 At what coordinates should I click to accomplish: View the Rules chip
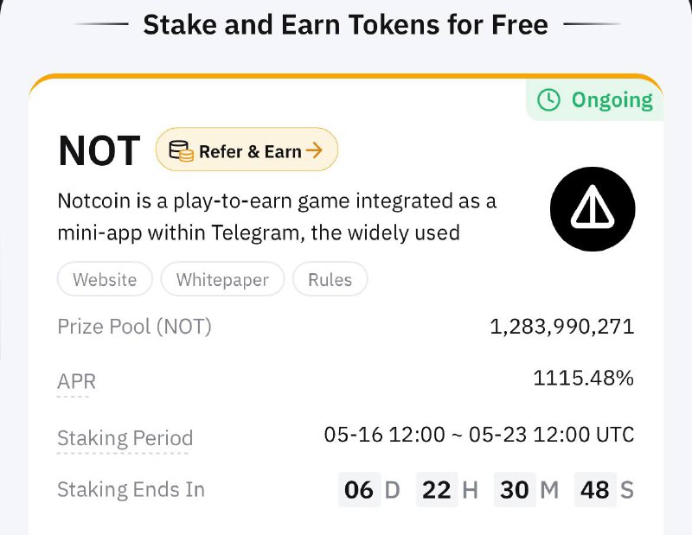click(x=330, y=279)
